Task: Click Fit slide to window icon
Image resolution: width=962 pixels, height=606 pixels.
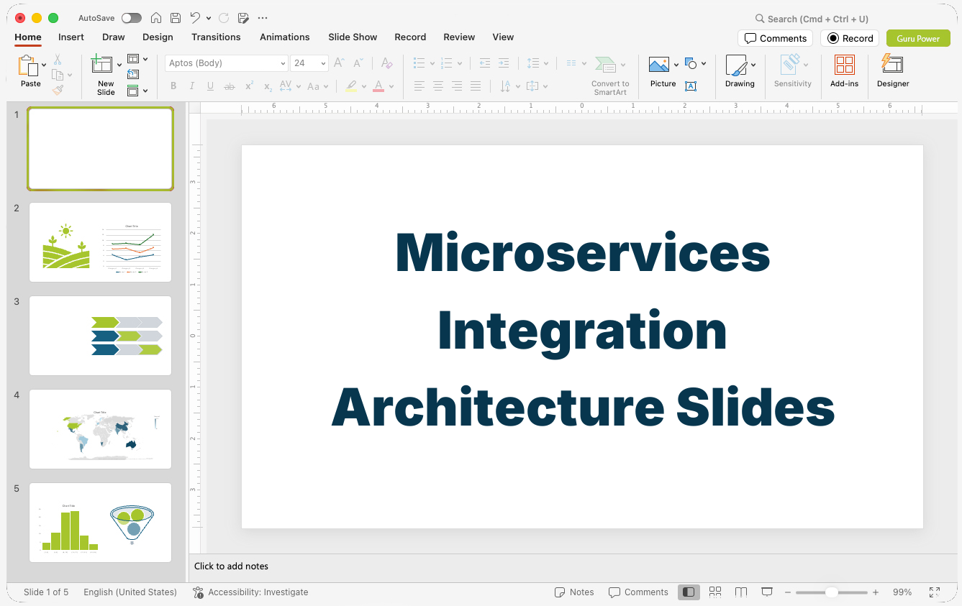Action: pos(935,592)
